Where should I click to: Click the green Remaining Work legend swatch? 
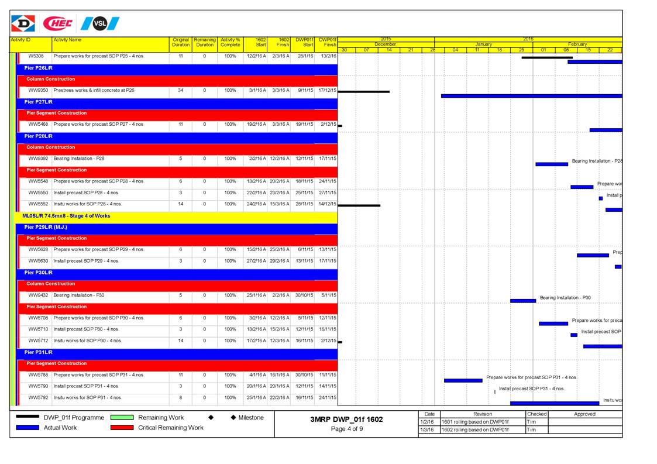[x=122, y=417]
